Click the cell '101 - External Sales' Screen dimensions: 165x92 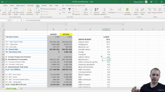26,49
